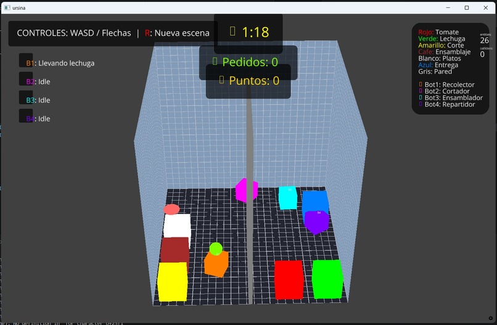Close the ursina window
This screenshot has width=497, height=325.
485,7
